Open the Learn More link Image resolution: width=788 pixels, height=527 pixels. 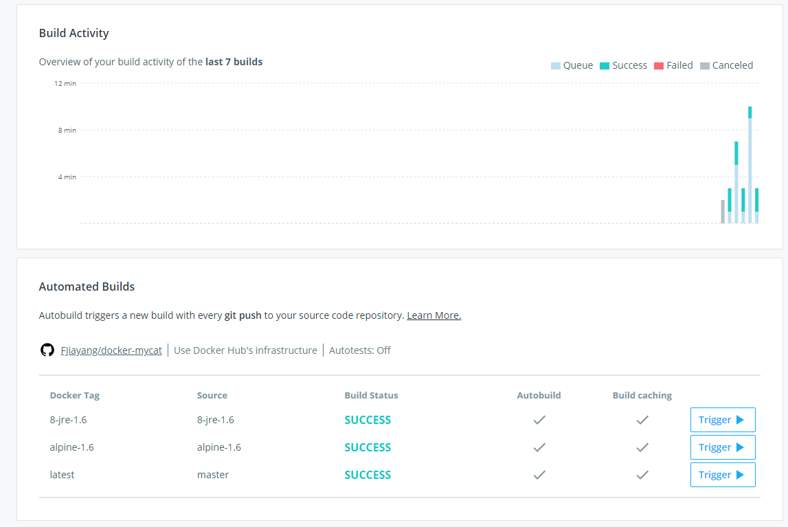(434, 315)
